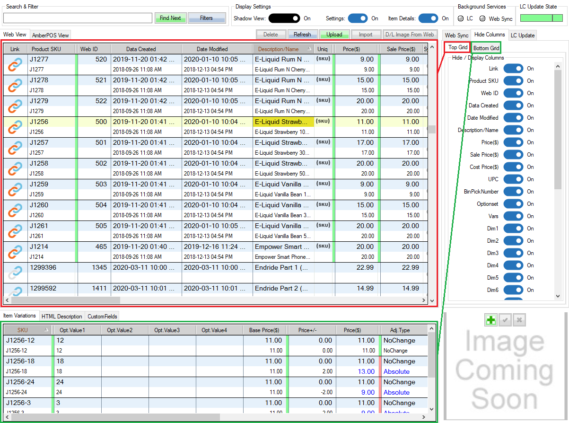Click the link icon for product J1278
This screenshot has height=423, width=569.
coord(16,85)
